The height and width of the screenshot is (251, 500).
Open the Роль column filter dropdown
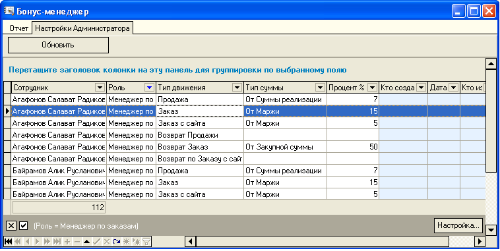[149, 88]
